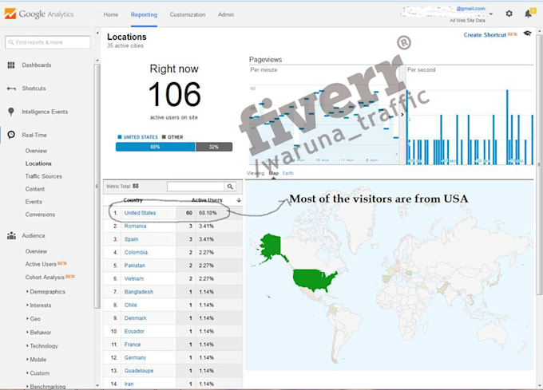This screenshot has width=543, height=390.
Task: Open the Admin tab
Action: coord(226,14)
